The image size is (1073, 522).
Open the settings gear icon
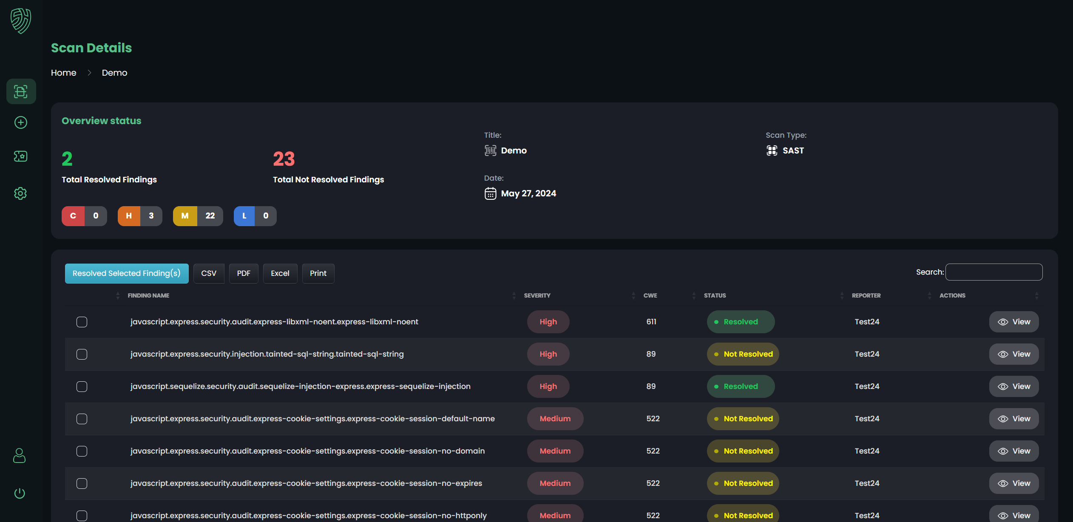coord(20,193)
